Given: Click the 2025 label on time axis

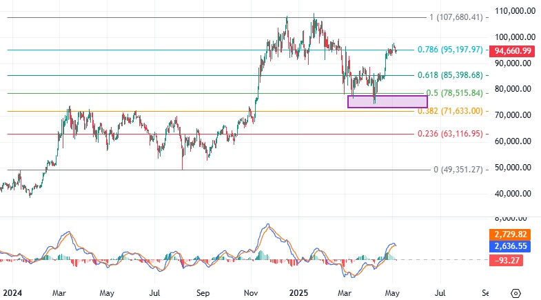Looking at the screenshot, I should click(298, 293).
